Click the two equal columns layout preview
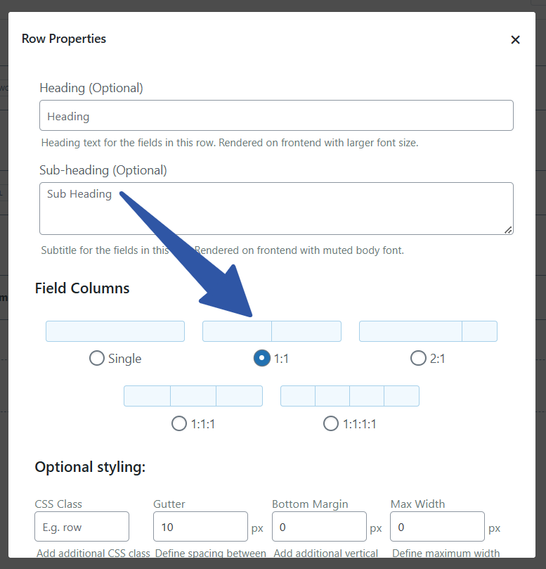The height and width of the screenshot is (569, 546). [272, 331]
